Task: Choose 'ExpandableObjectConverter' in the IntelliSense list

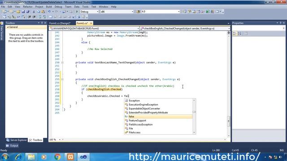Action: (x=158, y=109)
